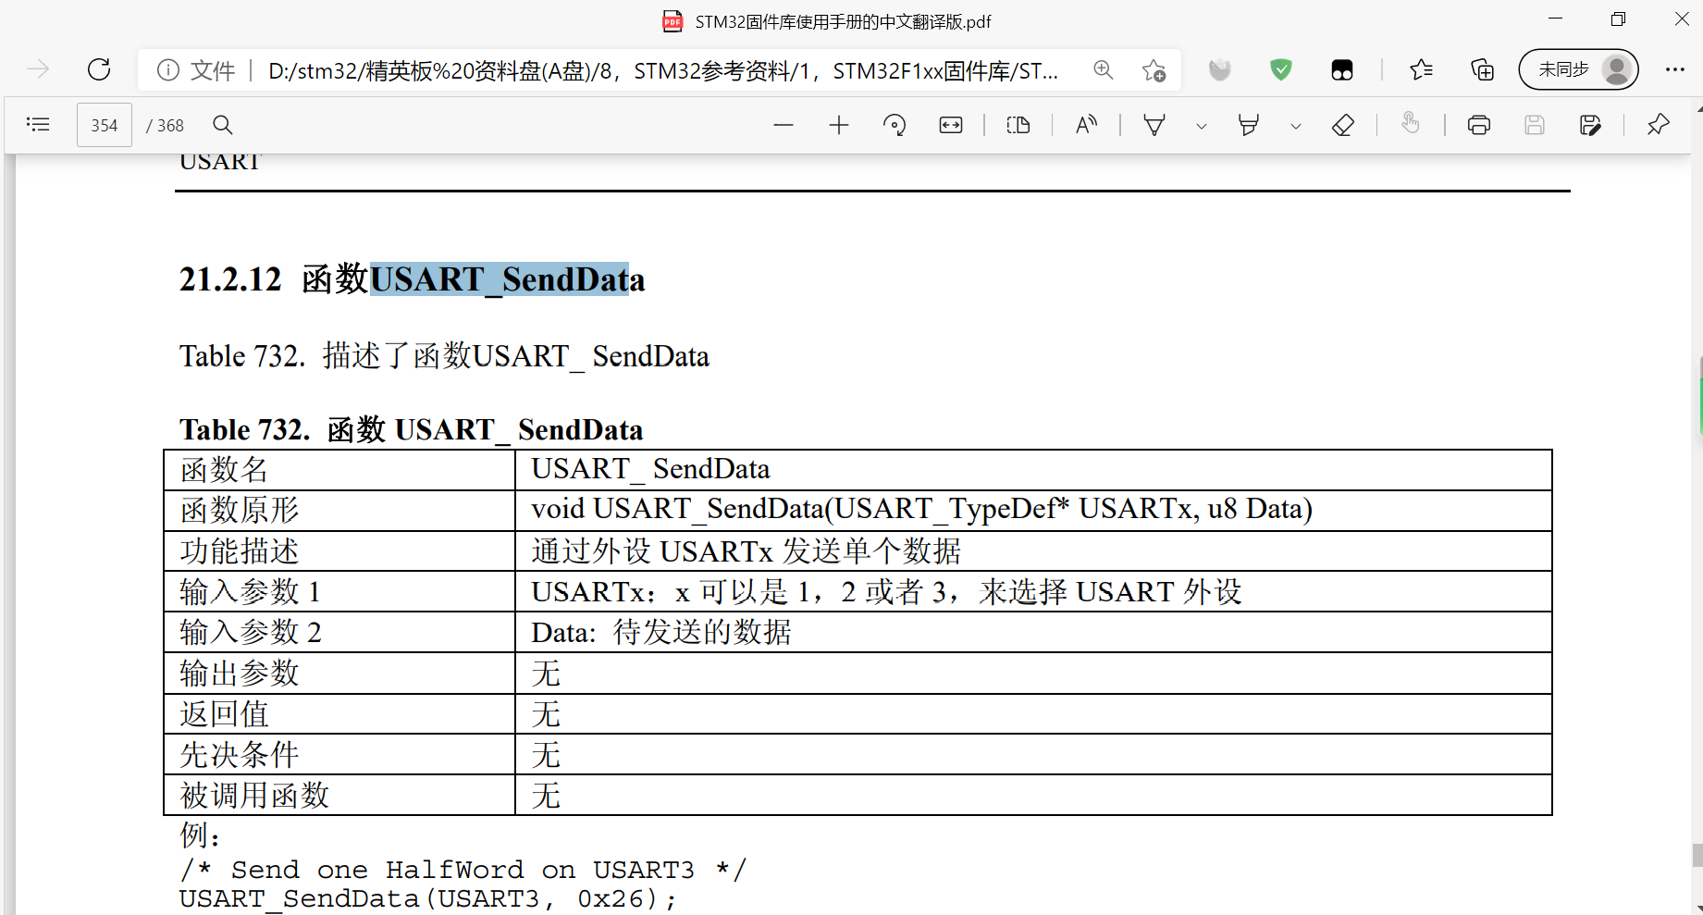Click the void USART_SendData prototype cell
The width and height of the screenshot is (1703, 915).
[x=1033, y=510]
